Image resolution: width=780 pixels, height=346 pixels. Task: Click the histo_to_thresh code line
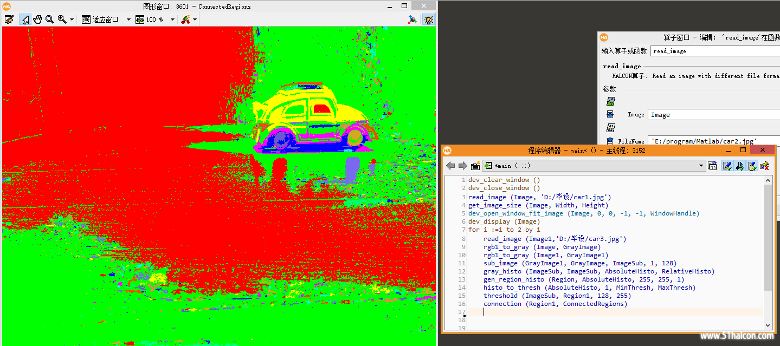(x=589, y=288)
